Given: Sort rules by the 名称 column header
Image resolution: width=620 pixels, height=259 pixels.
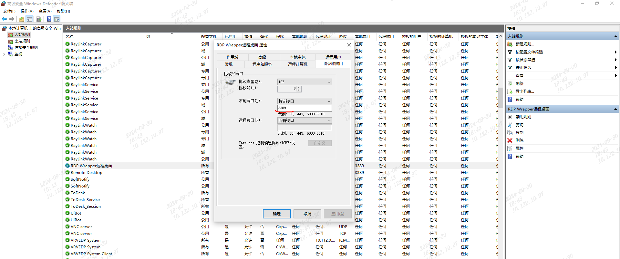Looking at the screenshot, I should [x=69, y=37].
